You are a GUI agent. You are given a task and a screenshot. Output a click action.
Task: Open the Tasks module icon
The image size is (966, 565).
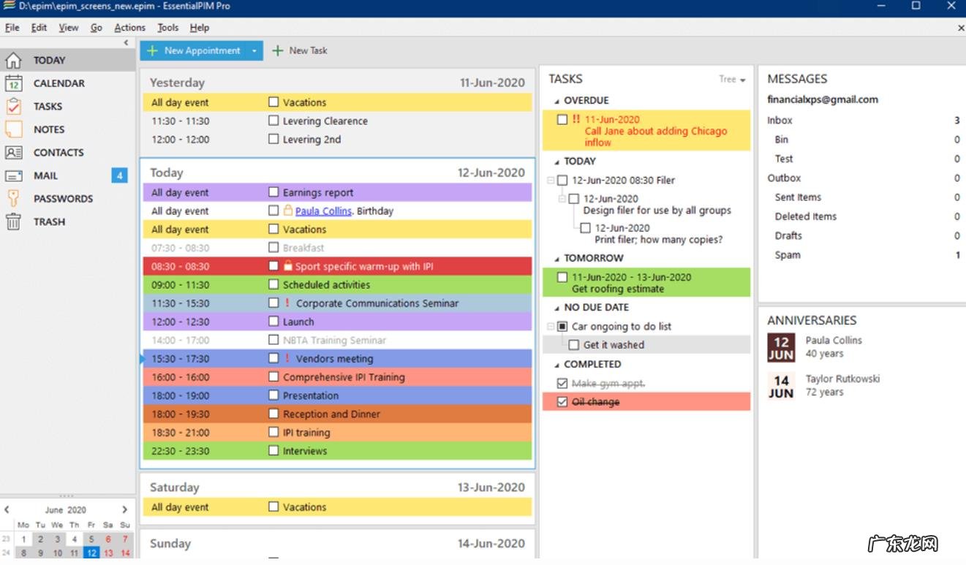(x=13, y=106)
